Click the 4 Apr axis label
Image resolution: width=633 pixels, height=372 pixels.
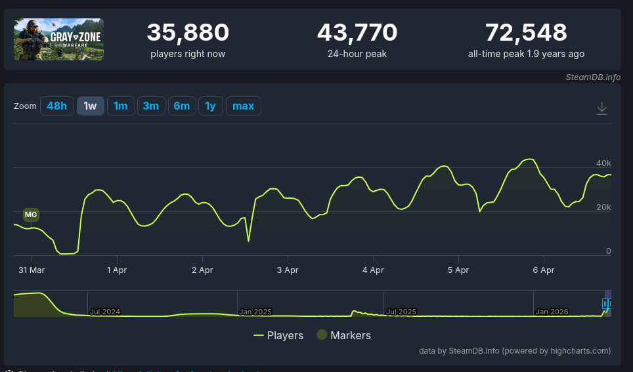[373, 270]
